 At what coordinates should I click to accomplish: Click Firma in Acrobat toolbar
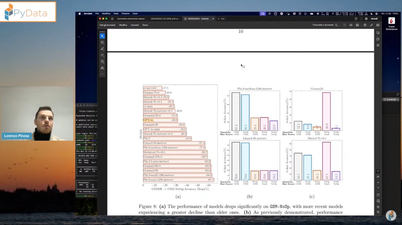tap(145, 25)
